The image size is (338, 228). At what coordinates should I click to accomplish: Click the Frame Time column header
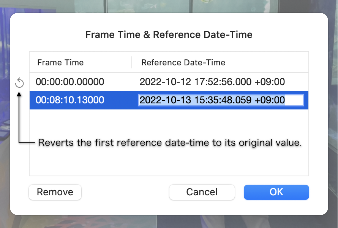60,62
